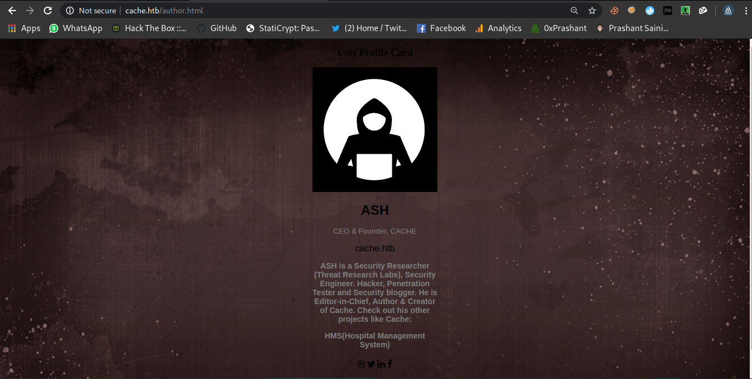Click the cache.htb link on the card
752x379 pixels.
tap(375, 248)
